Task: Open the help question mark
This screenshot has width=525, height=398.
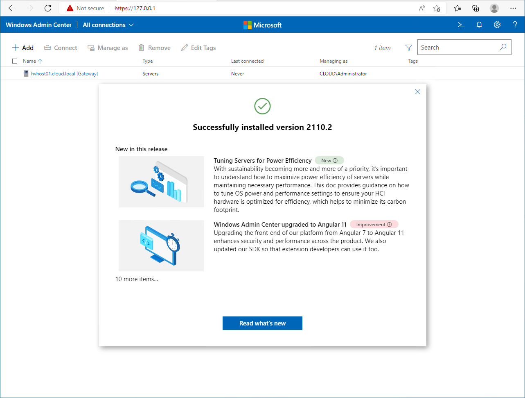Action: click(x=515, y=25)
